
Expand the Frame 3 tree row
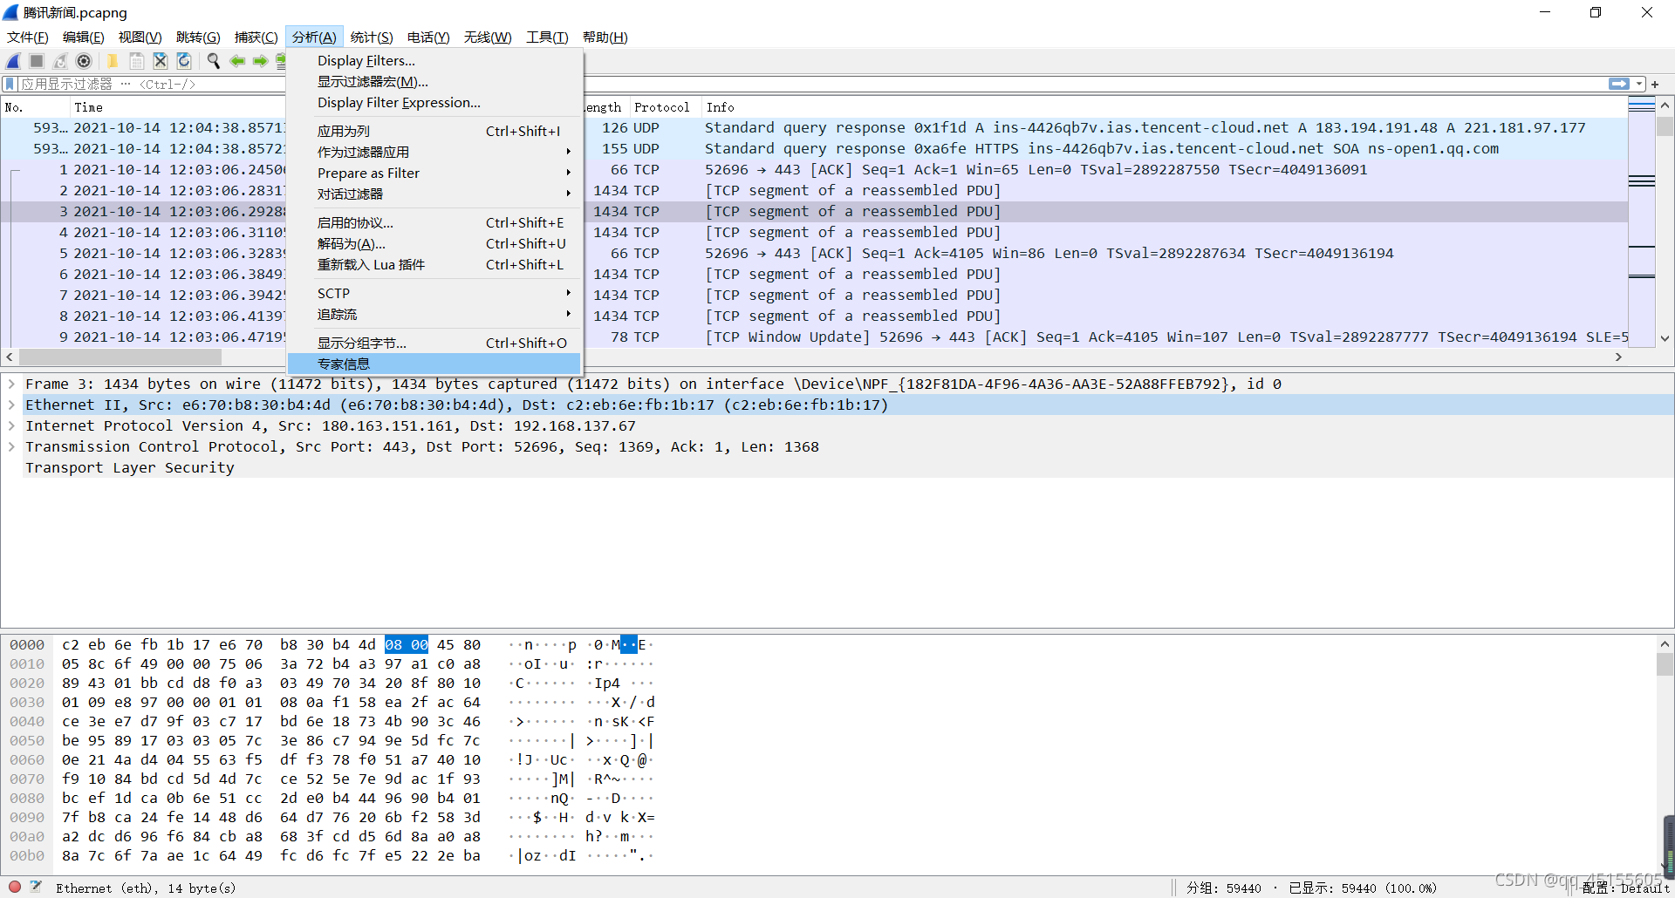pyautogui.click(x=11, y=384)
